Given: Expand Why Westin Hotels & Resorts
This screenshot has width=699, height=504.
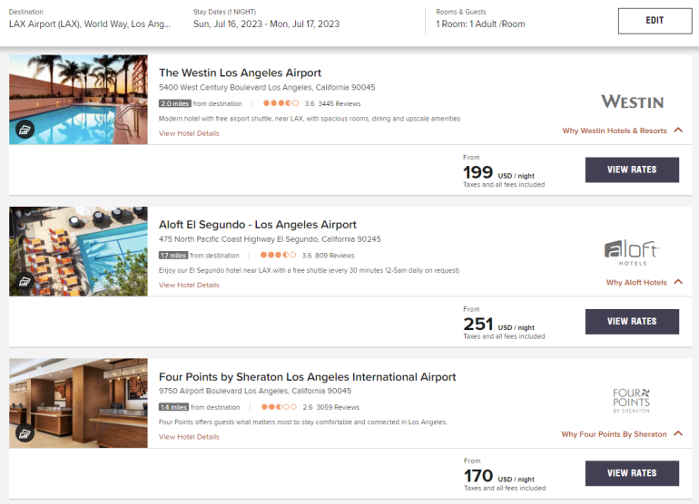Looking at the screenshot, I should (x=622, y=131).
